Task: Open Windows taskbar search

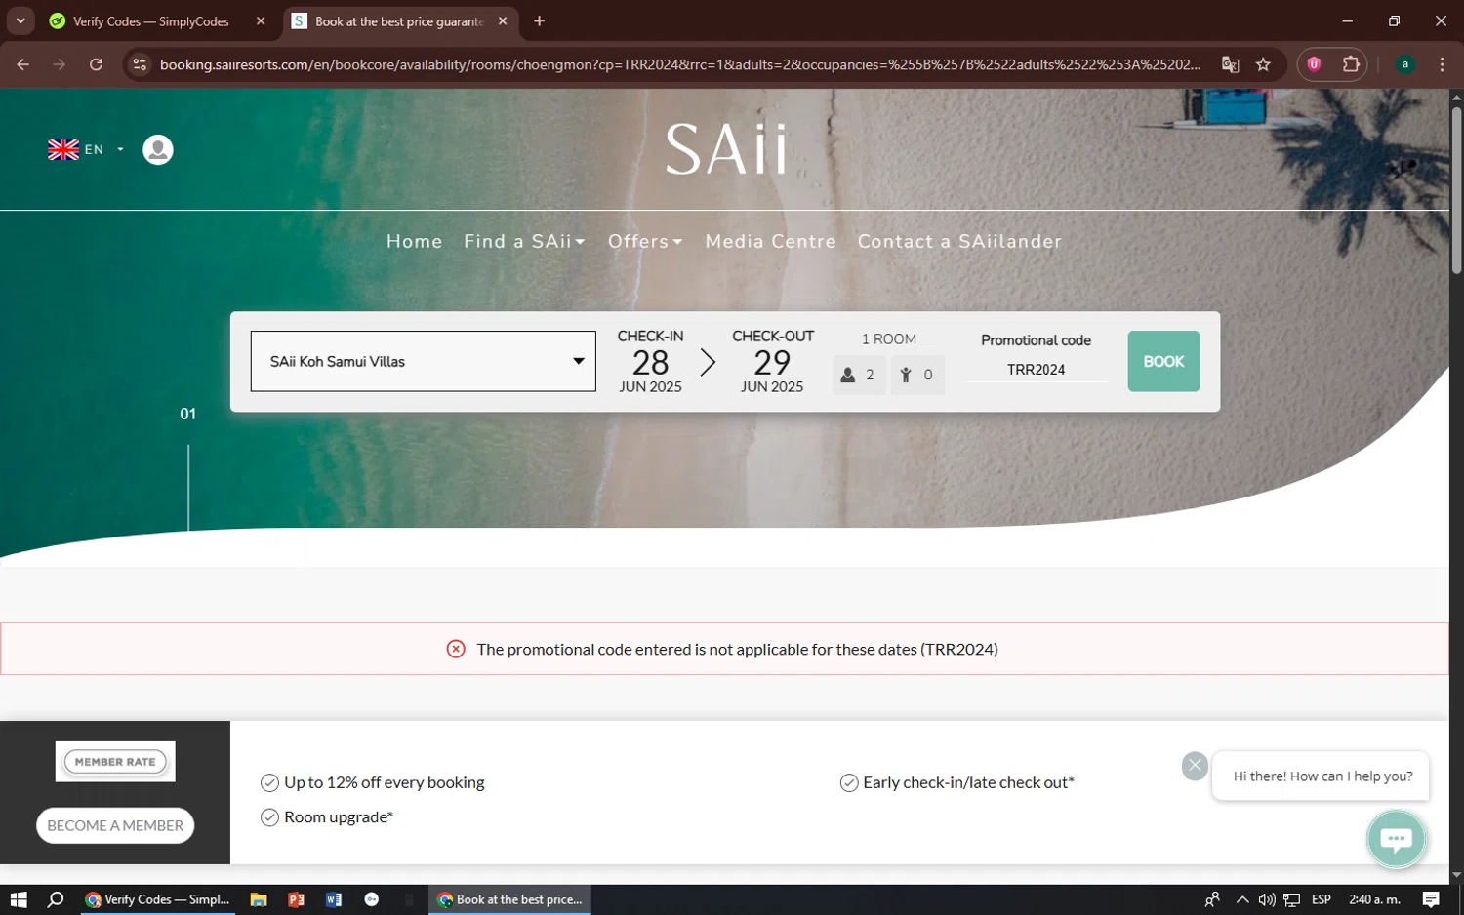Action: click(56, 899)
